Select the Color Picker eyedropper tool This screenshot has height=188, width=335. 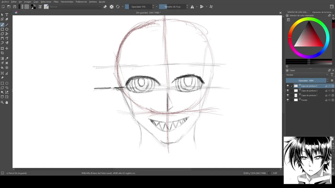(x=7, y=58)
